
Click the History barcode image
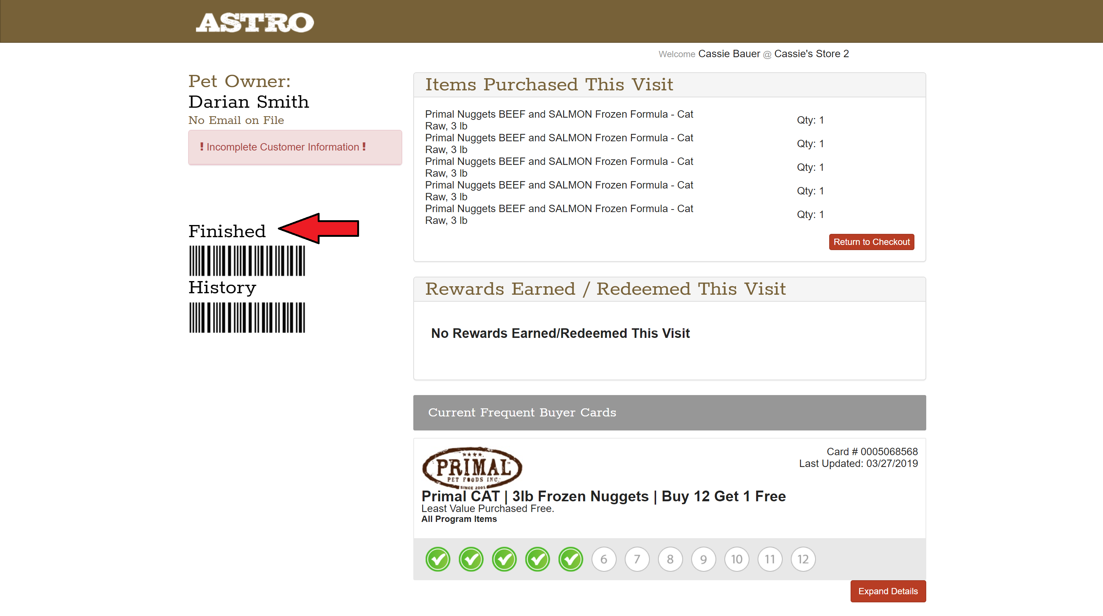(247, 317)
